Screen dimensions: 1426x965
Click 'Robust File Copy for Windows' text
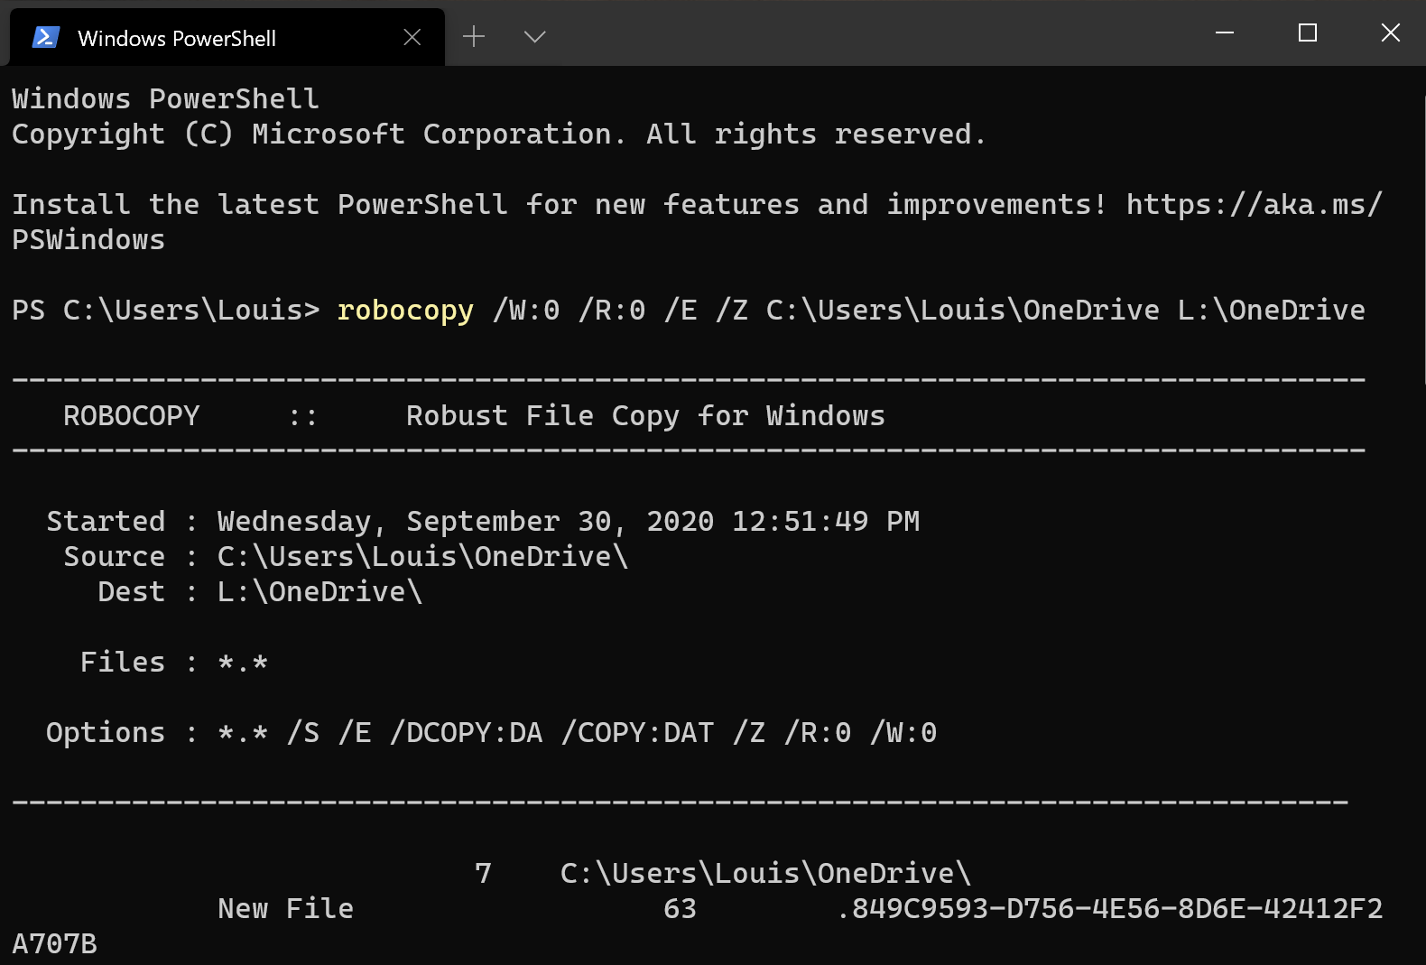pyautogui.click(x=645, y=416)
